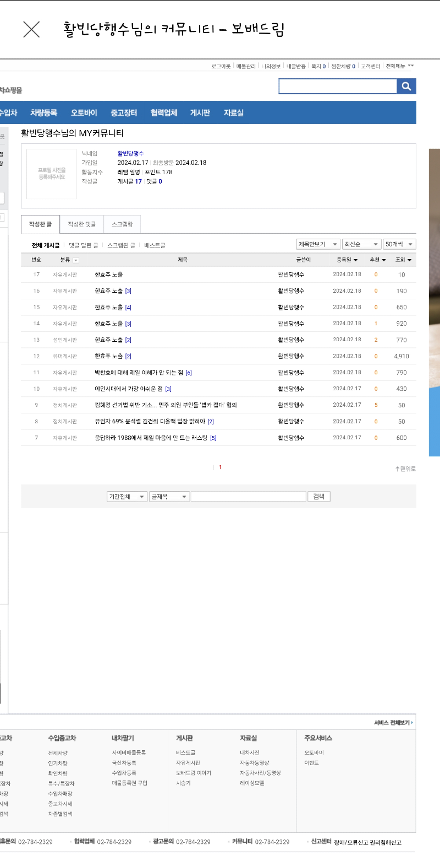
Task: Click the view count 4,910
Action: (x=402, y=357)
